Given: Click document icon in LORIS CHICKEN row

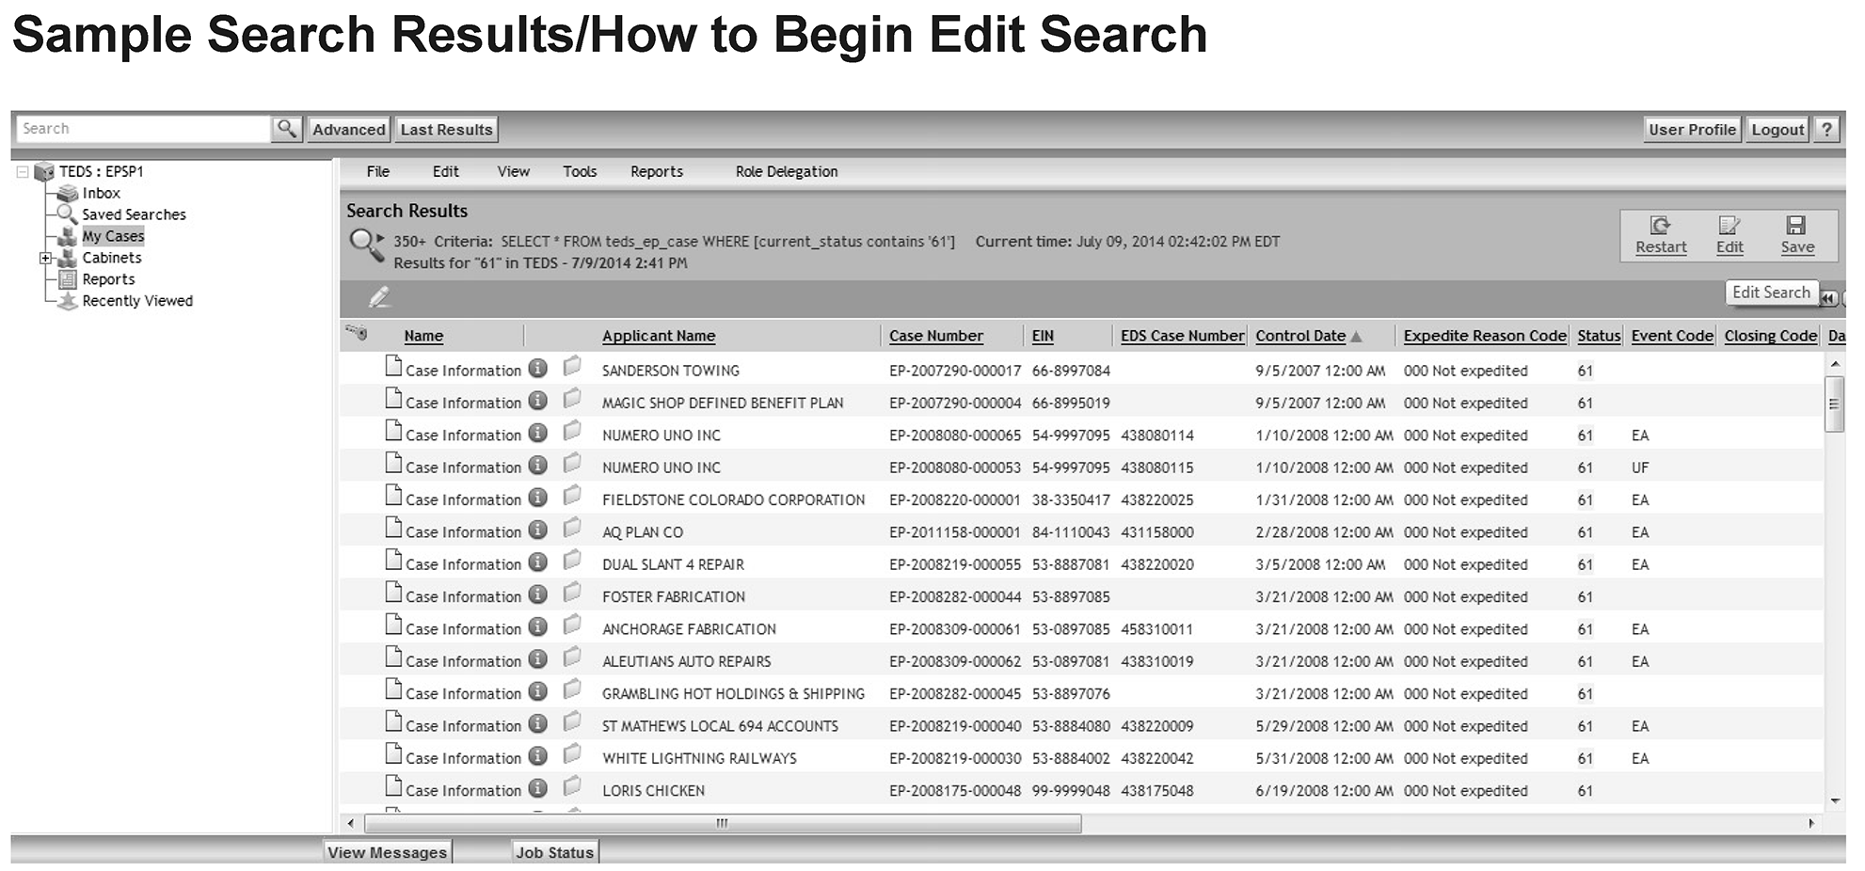Looking at the screenshot, I should click(x=393, y=787).
